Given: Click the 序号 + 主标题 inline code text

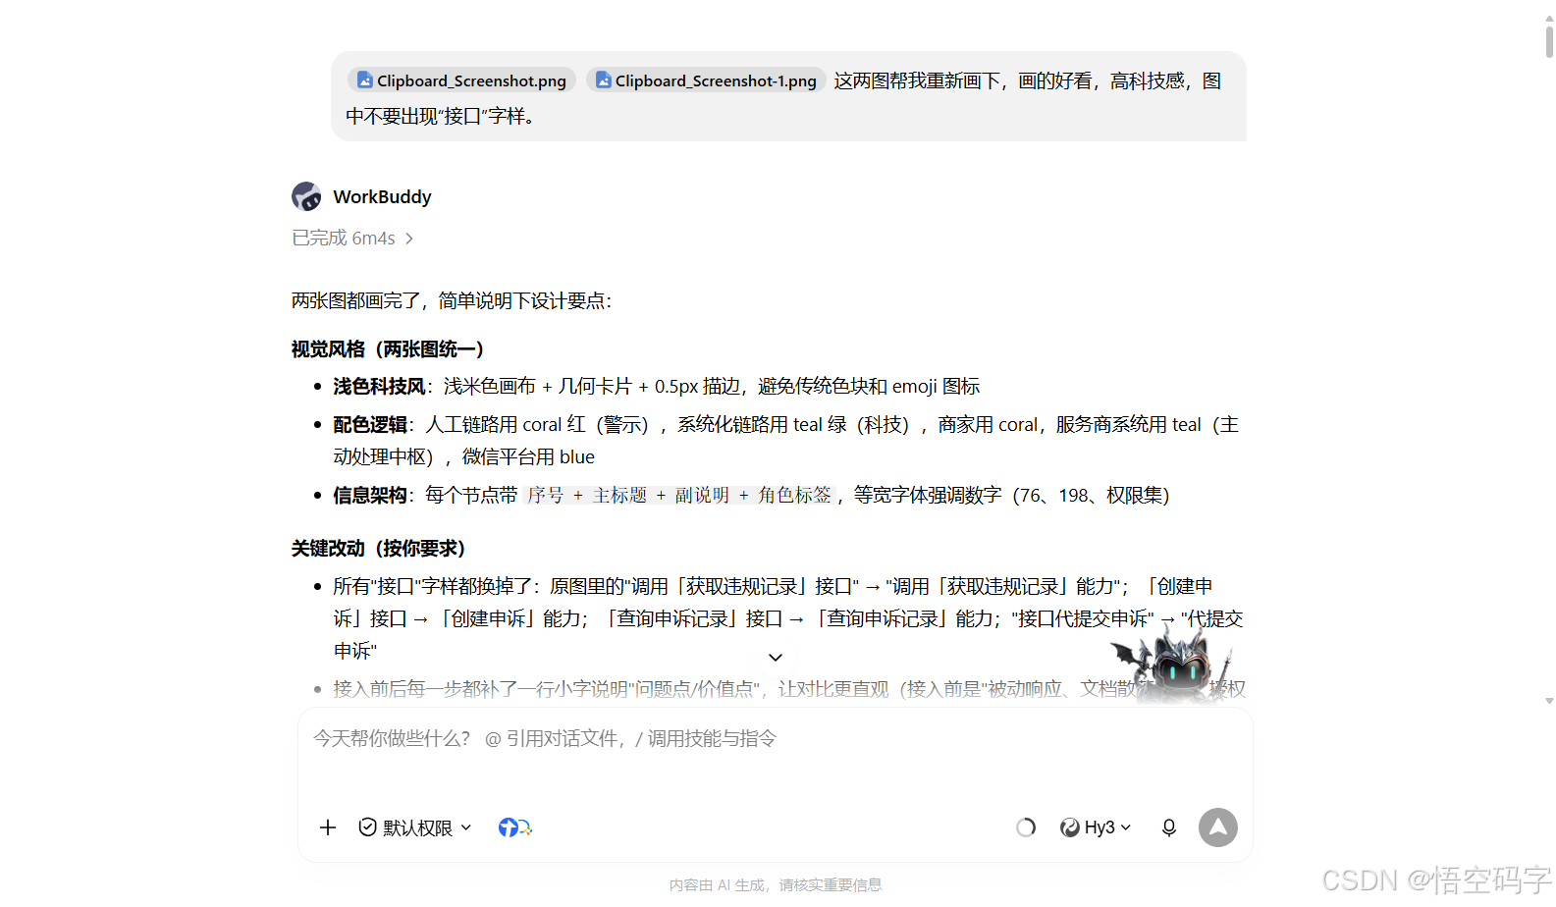Looking at the screenshot, I should [679, 496].
